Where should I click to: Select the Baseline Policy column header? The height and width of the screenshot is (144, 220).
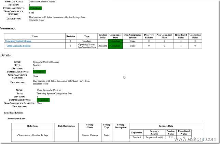pyautogui.click(x=103, y=36)
